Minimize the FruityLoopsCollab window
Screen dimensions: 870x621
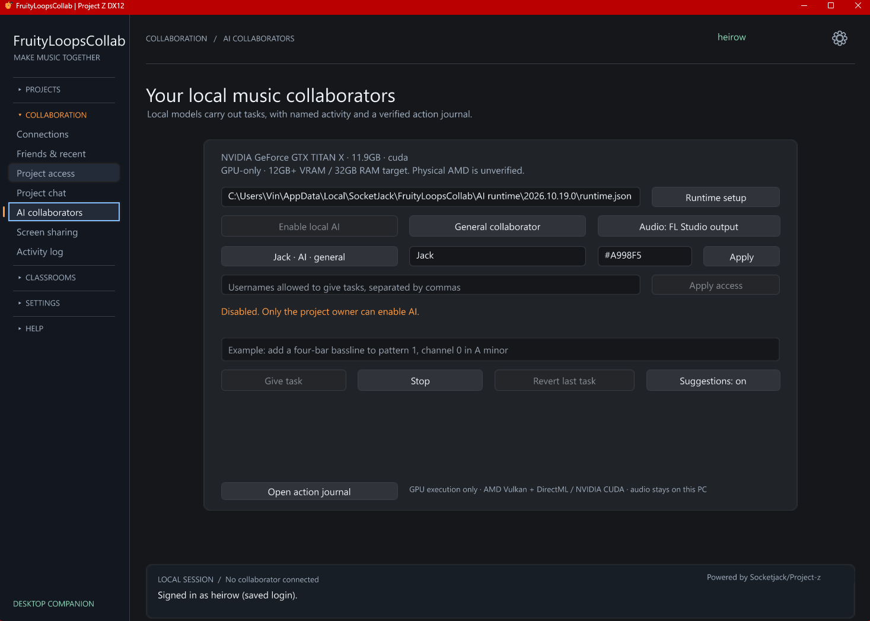[804, 6]
